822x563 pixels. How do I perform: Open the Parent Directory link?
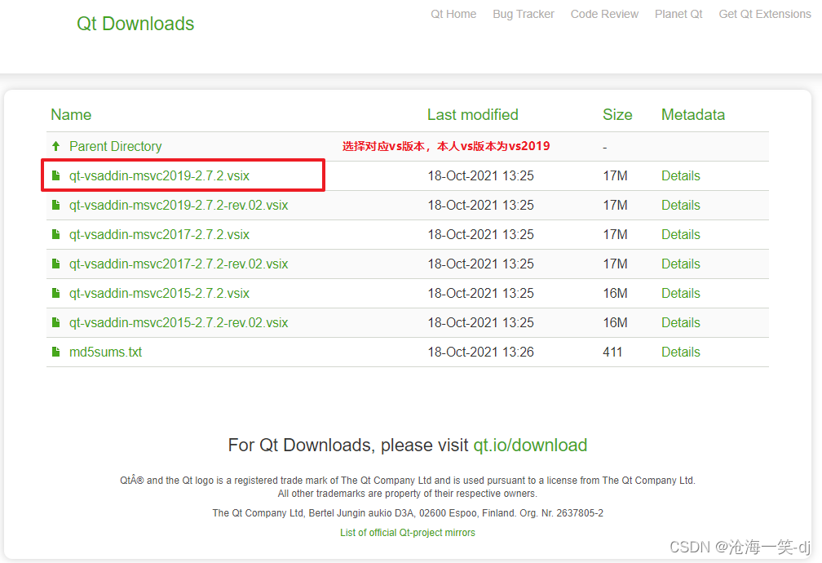(x=115, y=146)
